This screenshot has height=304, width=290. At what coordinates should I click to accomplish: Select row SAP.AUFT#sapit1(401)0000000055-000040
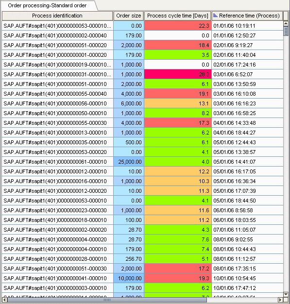[143, 94]
